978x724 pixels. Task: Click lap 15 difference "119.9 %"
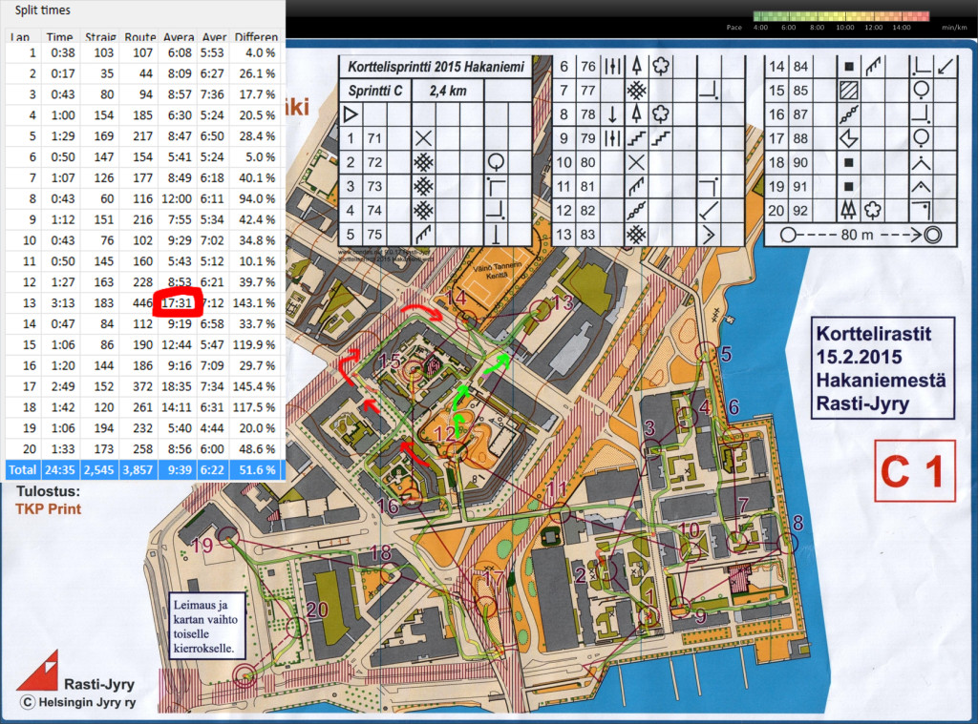254,345
